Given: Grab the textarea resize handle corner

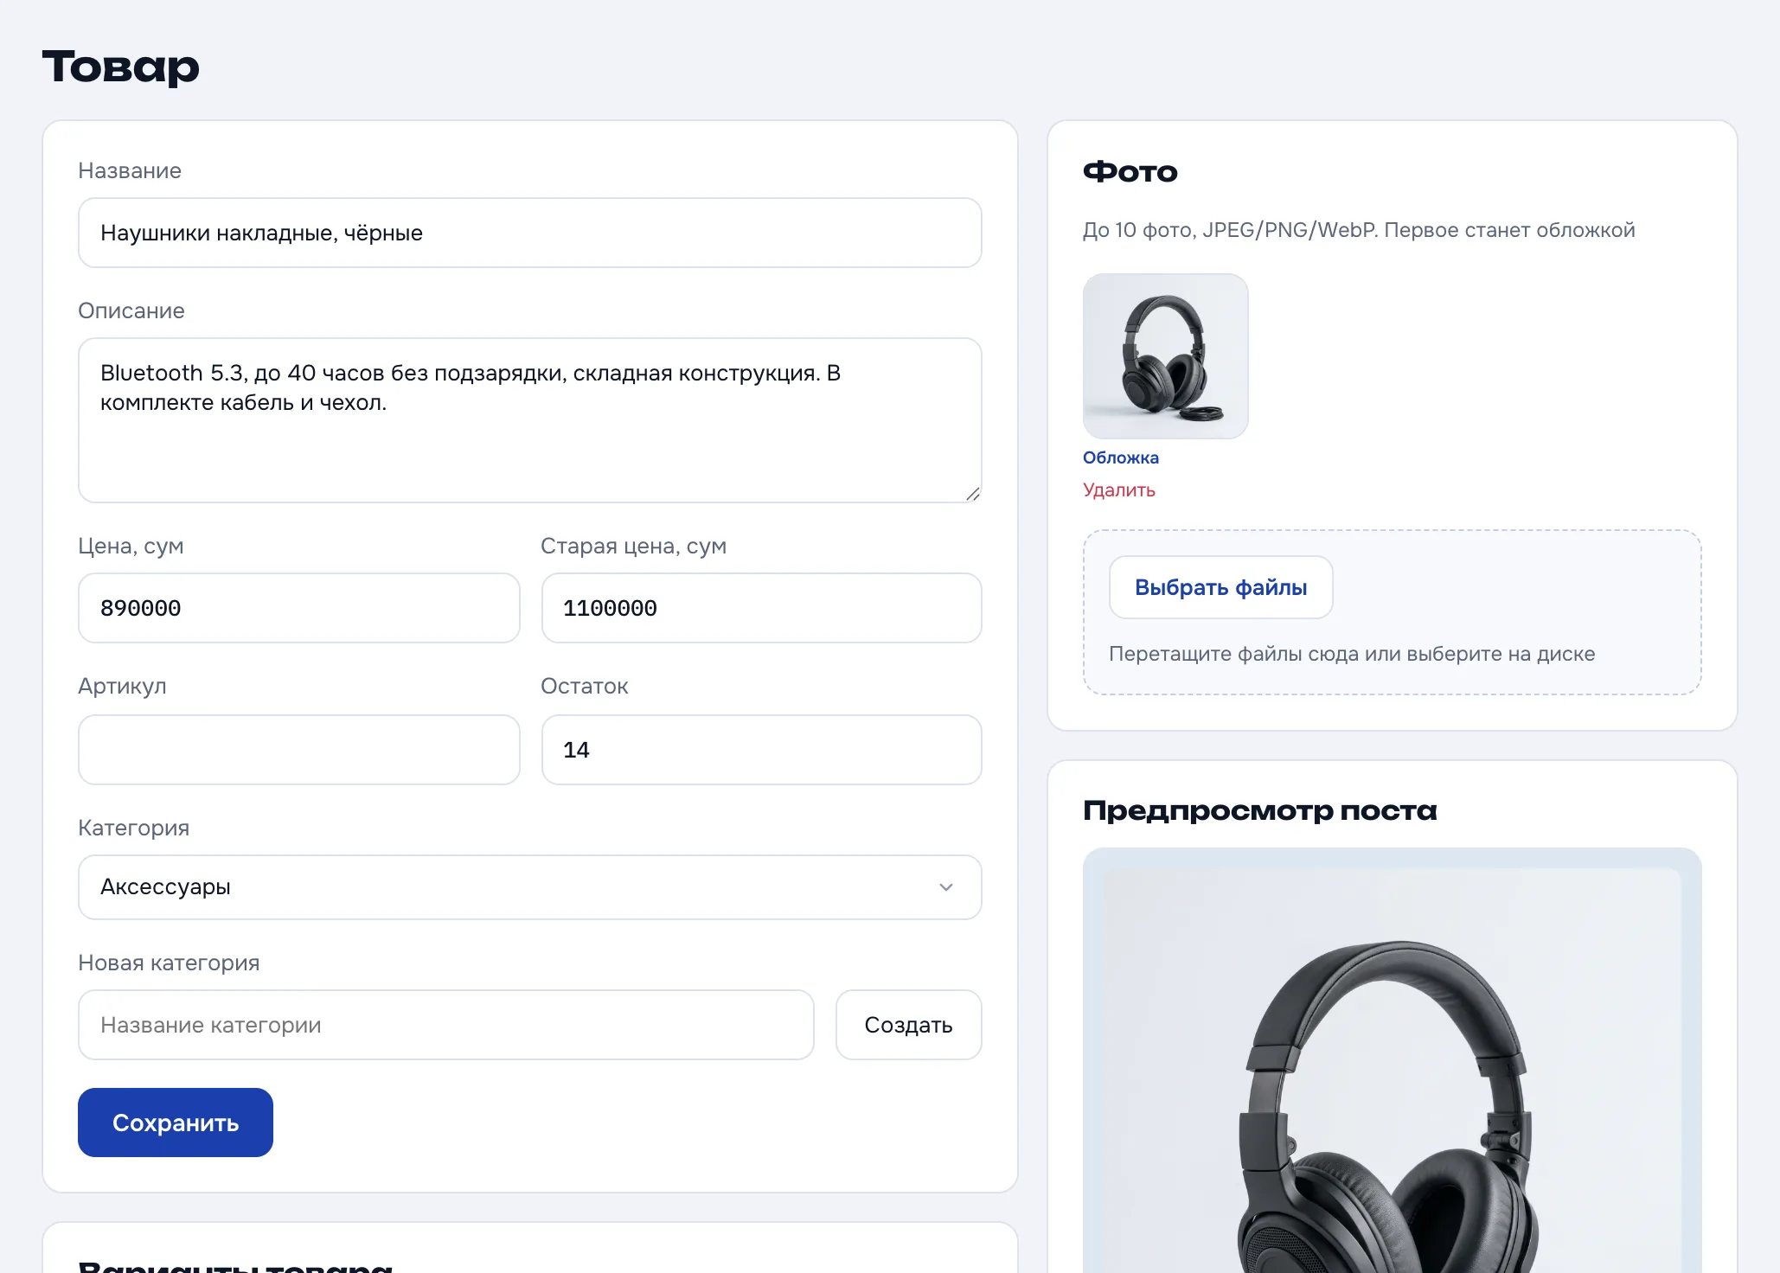Looking at the screenshot, I should (x=973, y=494).
